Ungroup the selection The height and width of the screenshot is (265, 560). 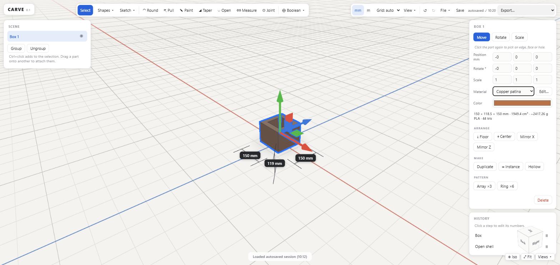pos(38,48)
